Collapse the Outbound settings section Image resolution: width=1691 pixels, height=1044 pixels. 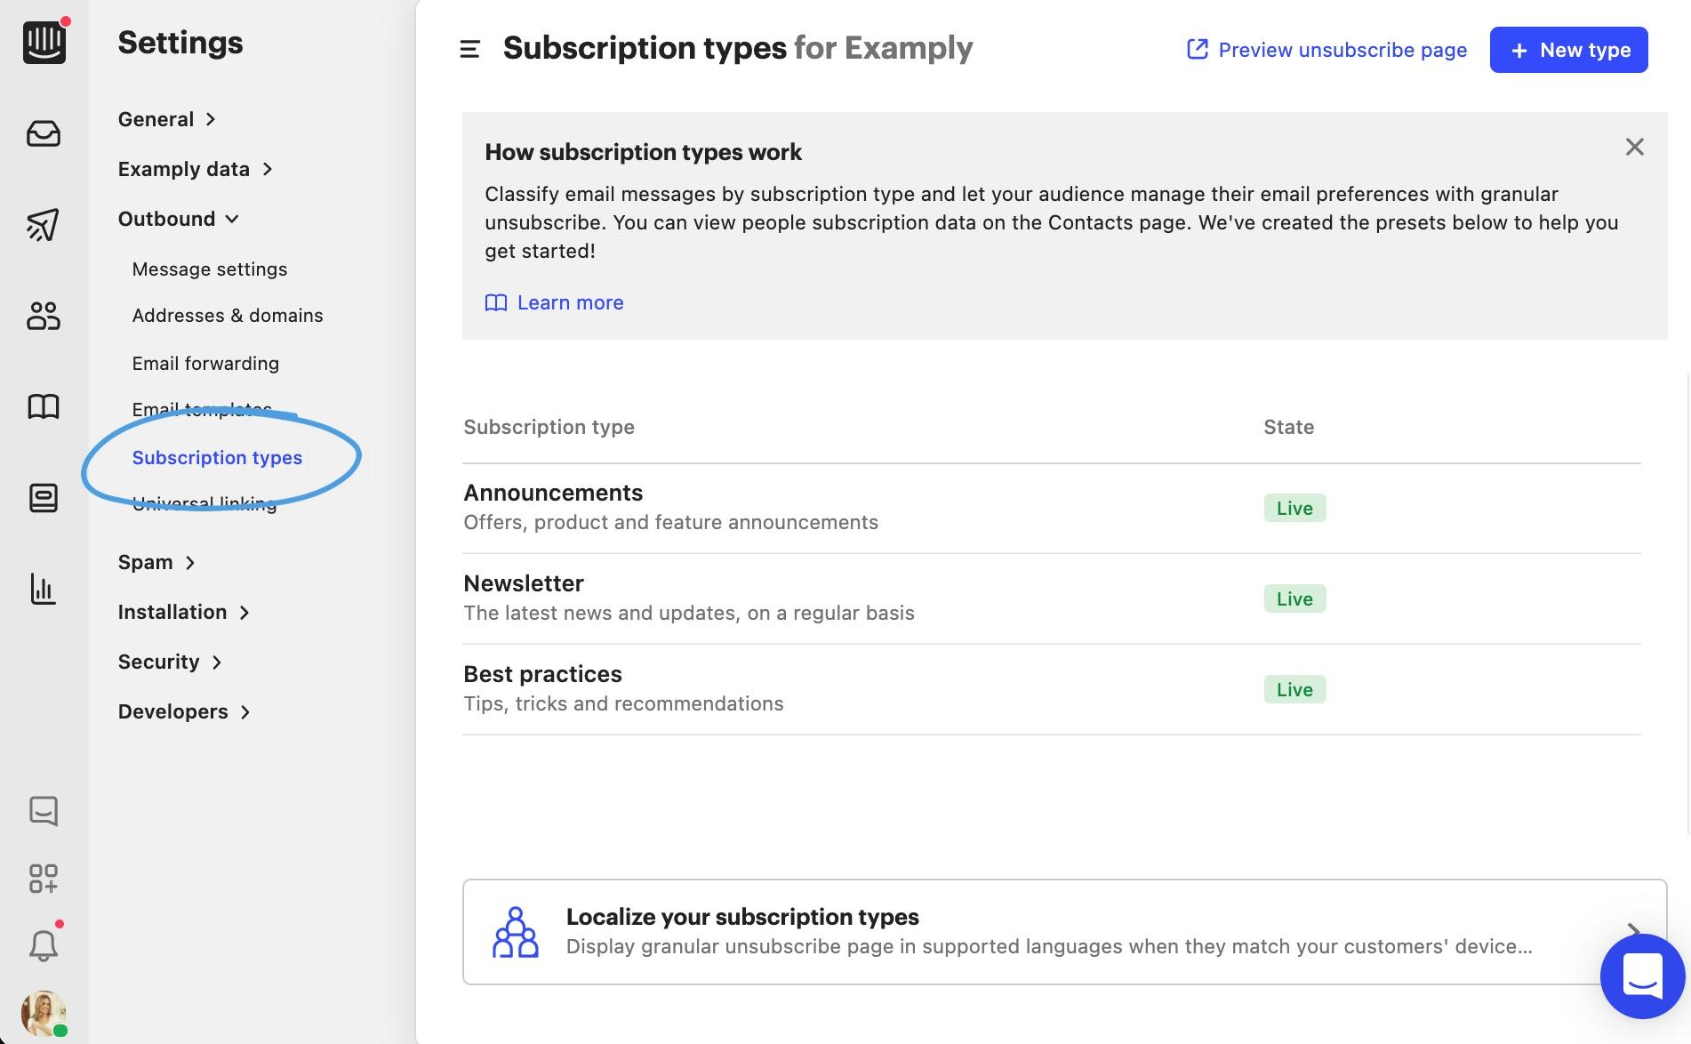point(179,219)
